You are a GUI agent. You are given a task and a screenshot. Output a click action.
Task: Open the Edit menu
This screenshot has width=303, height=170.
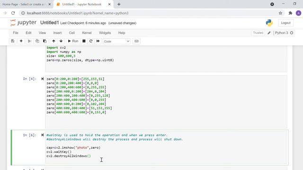pos(28,33)
